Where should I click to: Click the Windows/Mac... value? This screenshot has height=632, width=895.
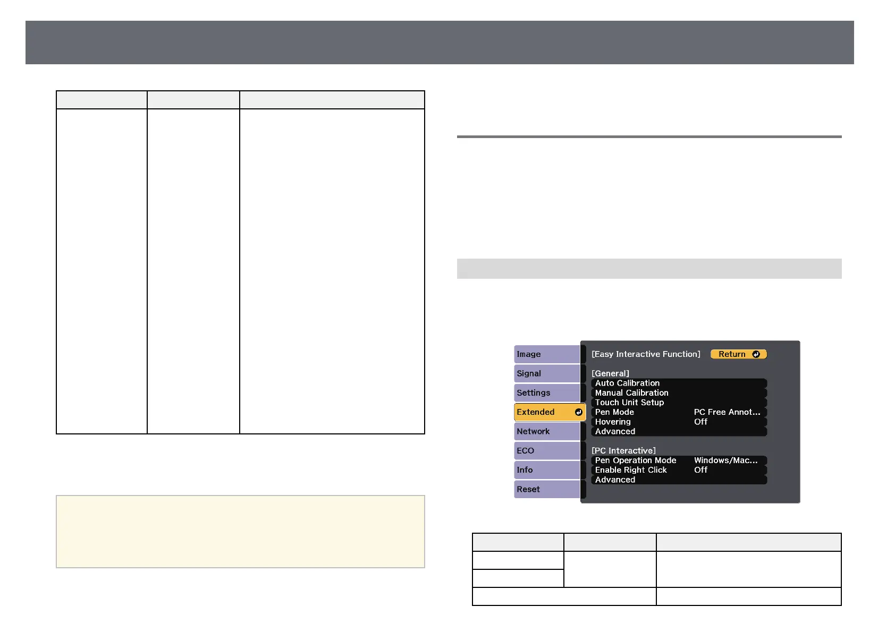point(725,460)
